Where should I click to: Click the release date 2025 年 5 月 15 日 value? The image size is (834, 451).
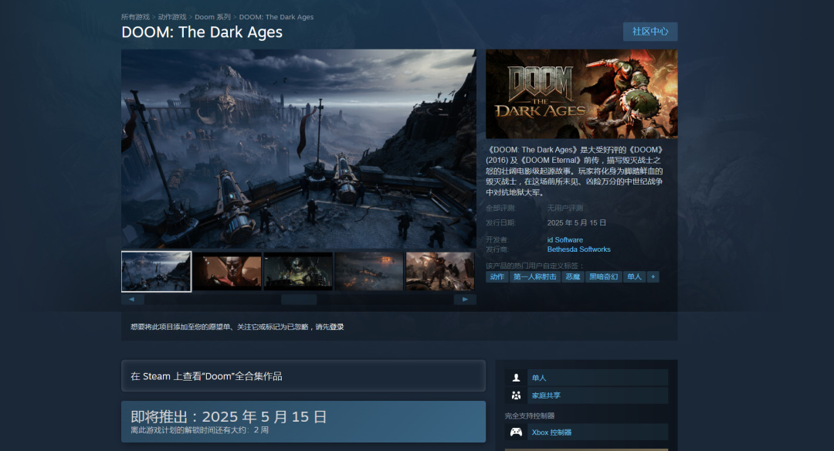tap(577, 223)
